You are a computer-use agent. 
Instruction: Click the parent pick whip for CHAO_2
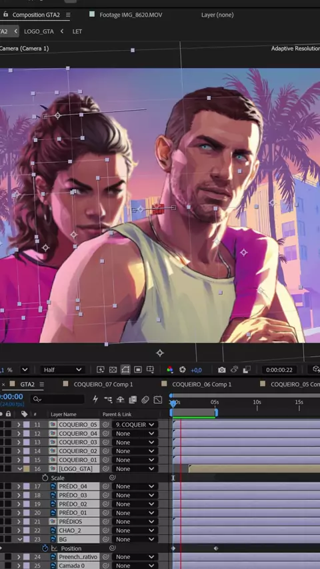(x=106, y=530)
